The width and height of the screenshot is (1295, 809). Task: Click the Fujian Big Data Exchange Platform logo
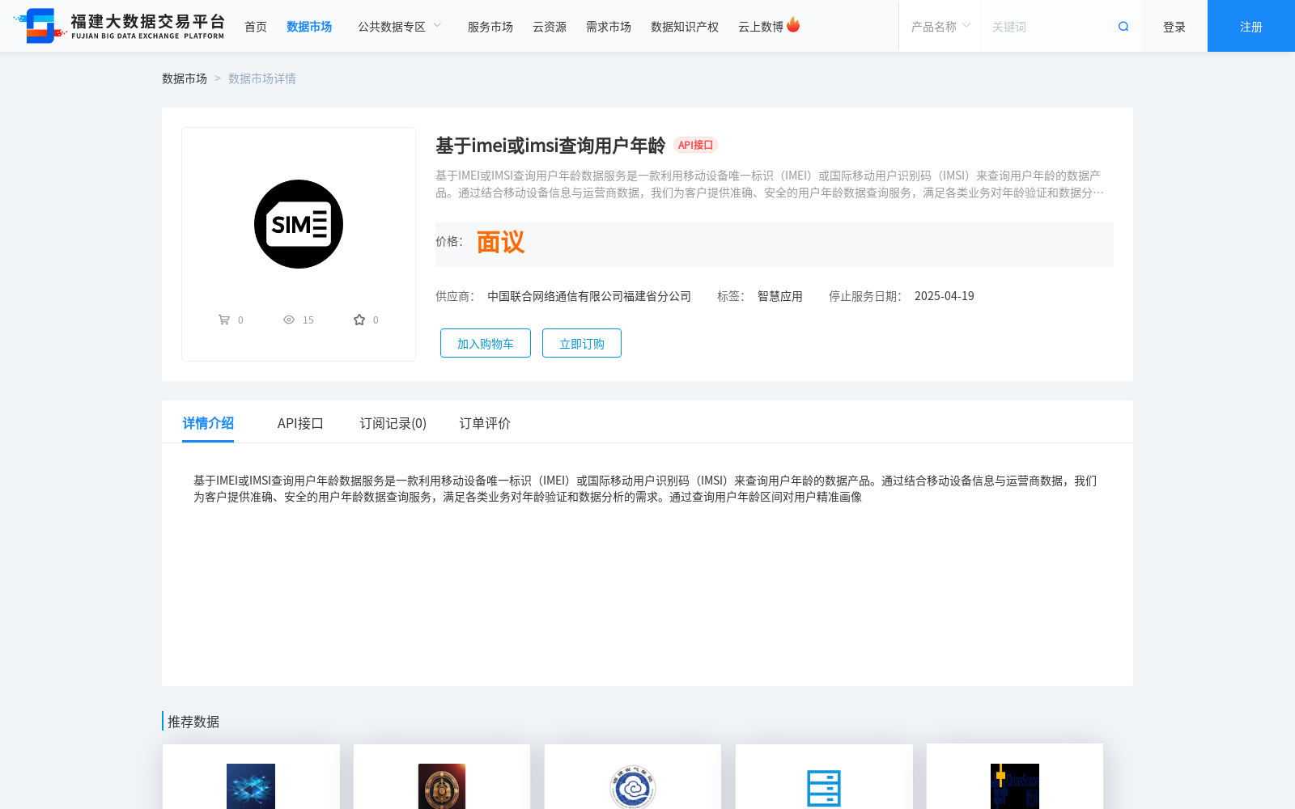119,26
